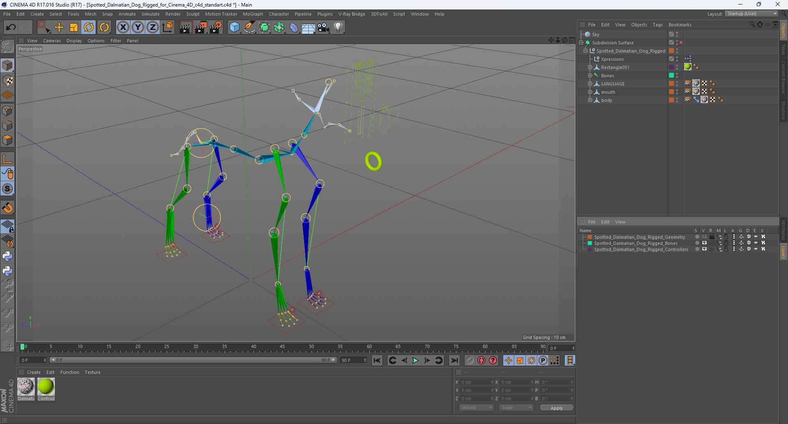Add a Light object
The width and height of the screenshot is (788, 424).
(338, 28)
